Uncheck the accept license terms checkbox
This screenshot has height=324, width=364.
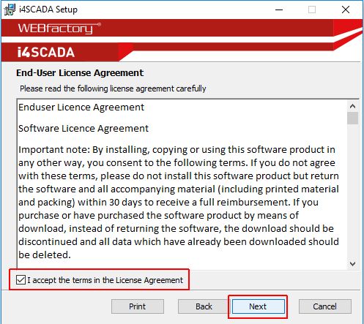[x=21, y=279]
